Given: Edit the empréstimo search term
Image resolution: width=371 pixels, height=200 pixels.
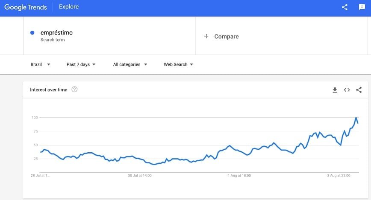Looking at the screenshot, I should click(56, 33).
